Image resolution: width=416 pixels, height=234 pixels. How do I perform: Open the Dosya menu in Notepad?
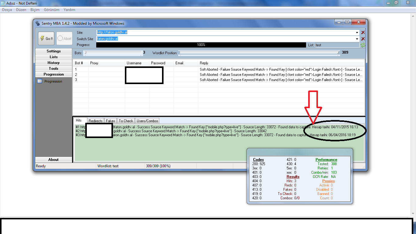coord(7,10)
